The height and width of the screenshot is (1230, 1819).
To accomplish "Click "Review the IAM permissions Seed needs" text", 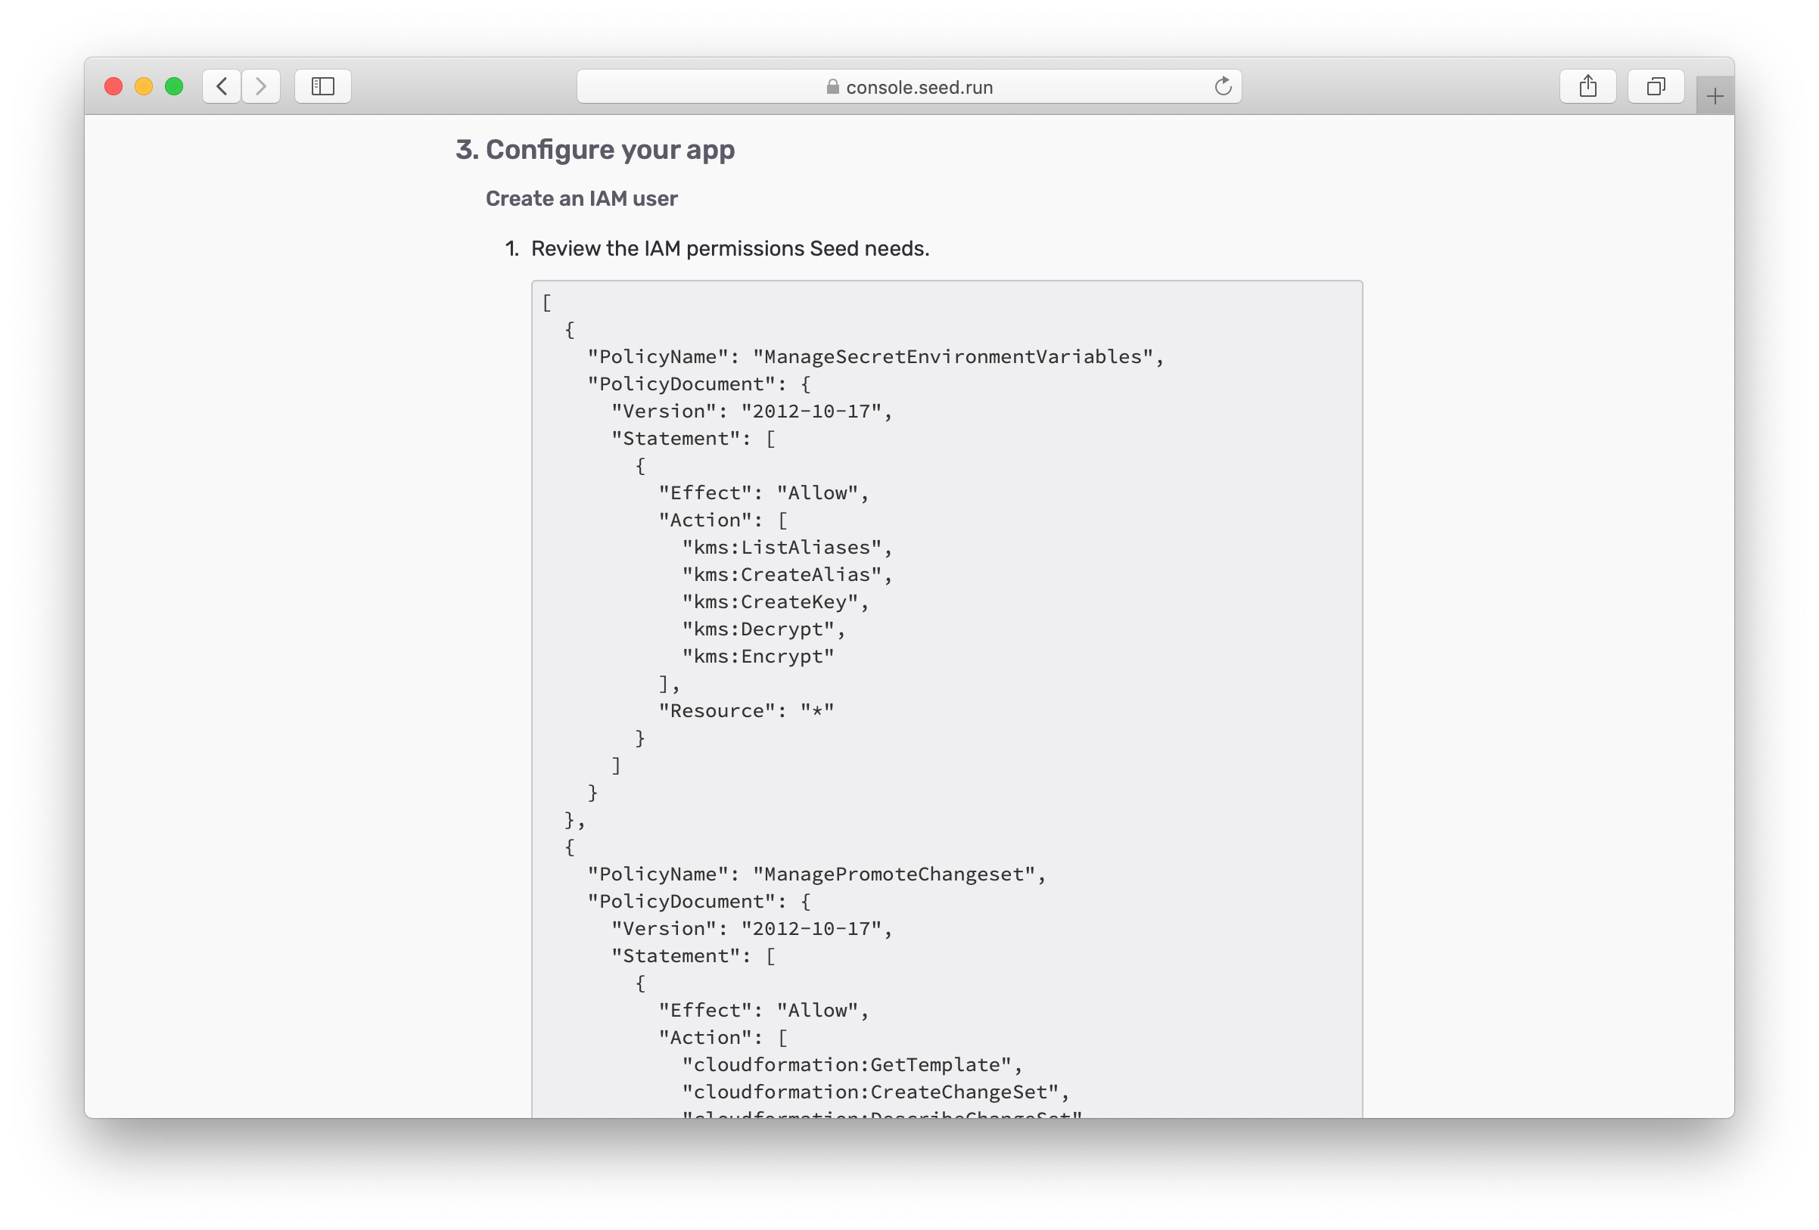I will click(729, 249).
